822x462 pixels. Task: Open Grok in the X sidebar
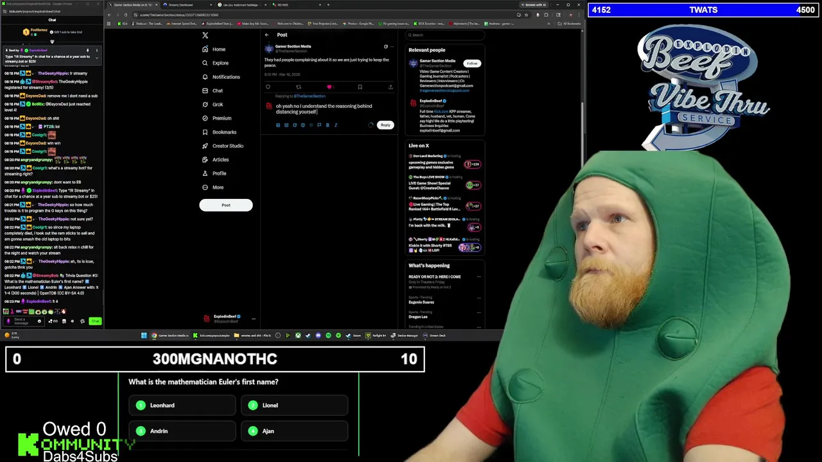point(212,105)
